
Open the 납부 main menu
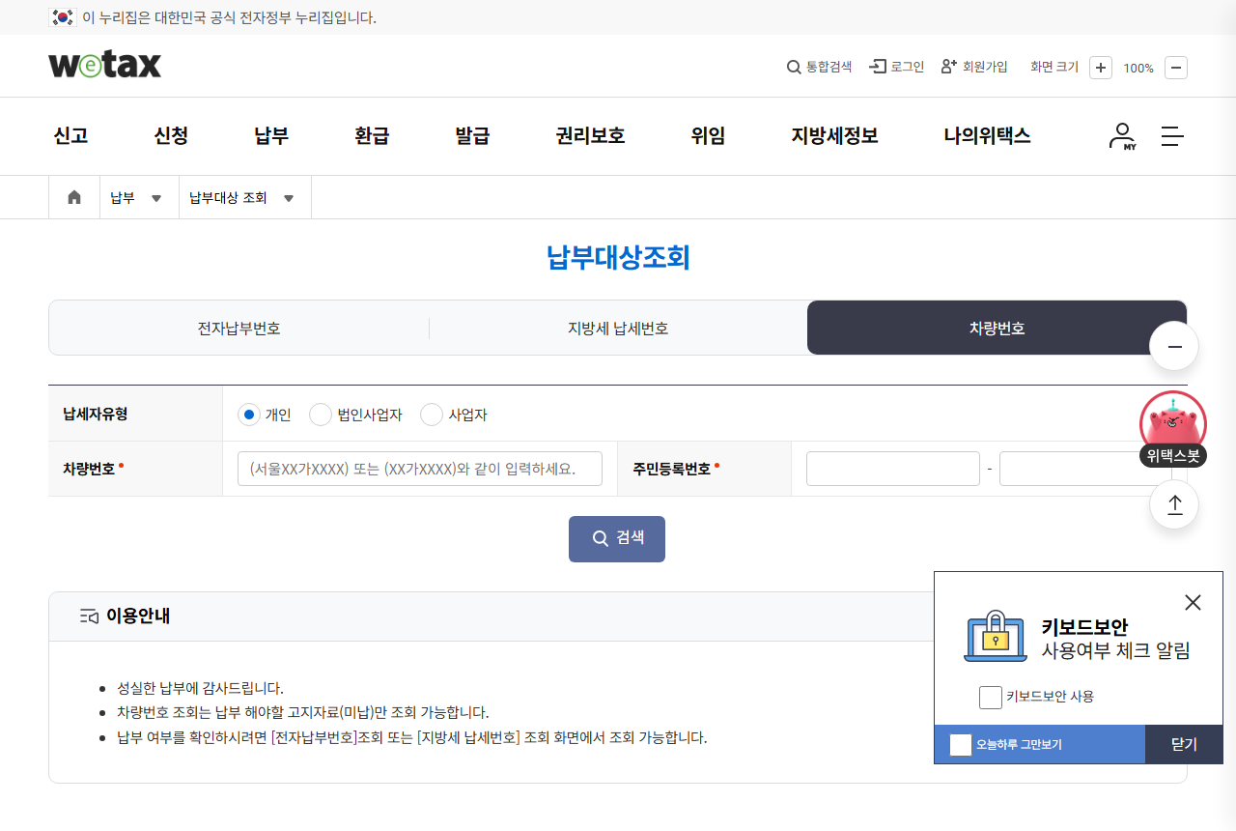tap(271, 136)
